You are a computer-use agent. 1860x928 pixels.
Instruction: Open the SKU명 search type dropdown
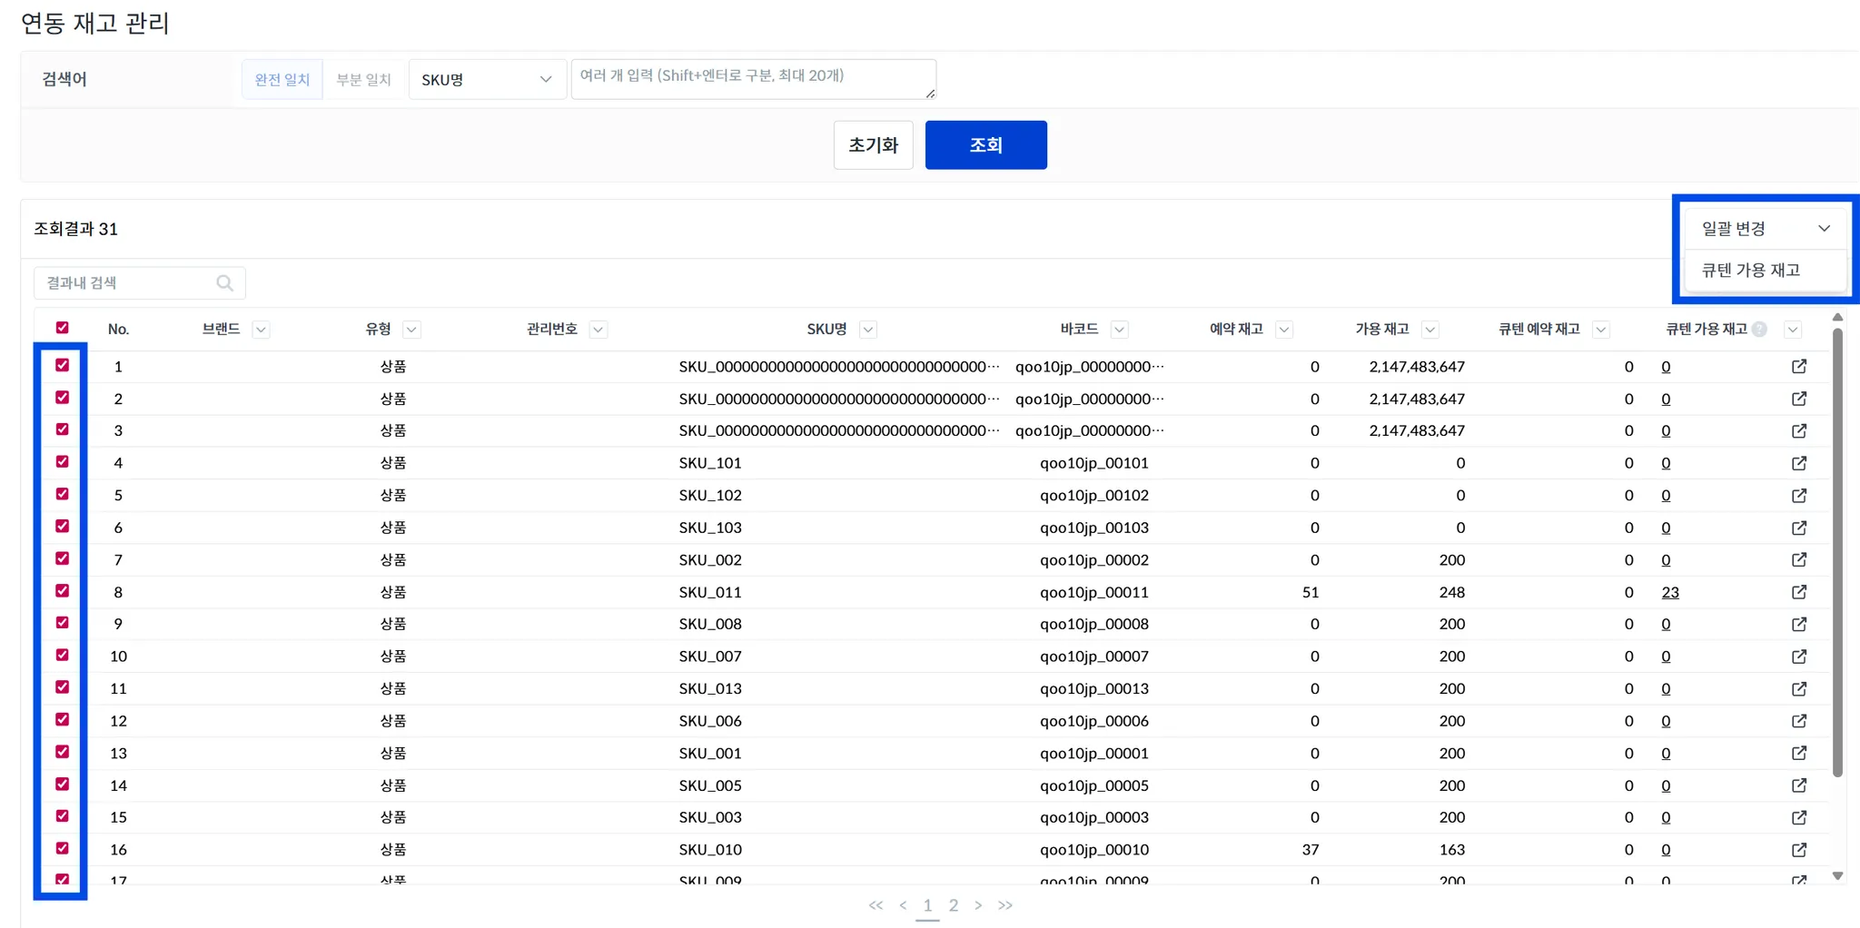pos(488,79)
